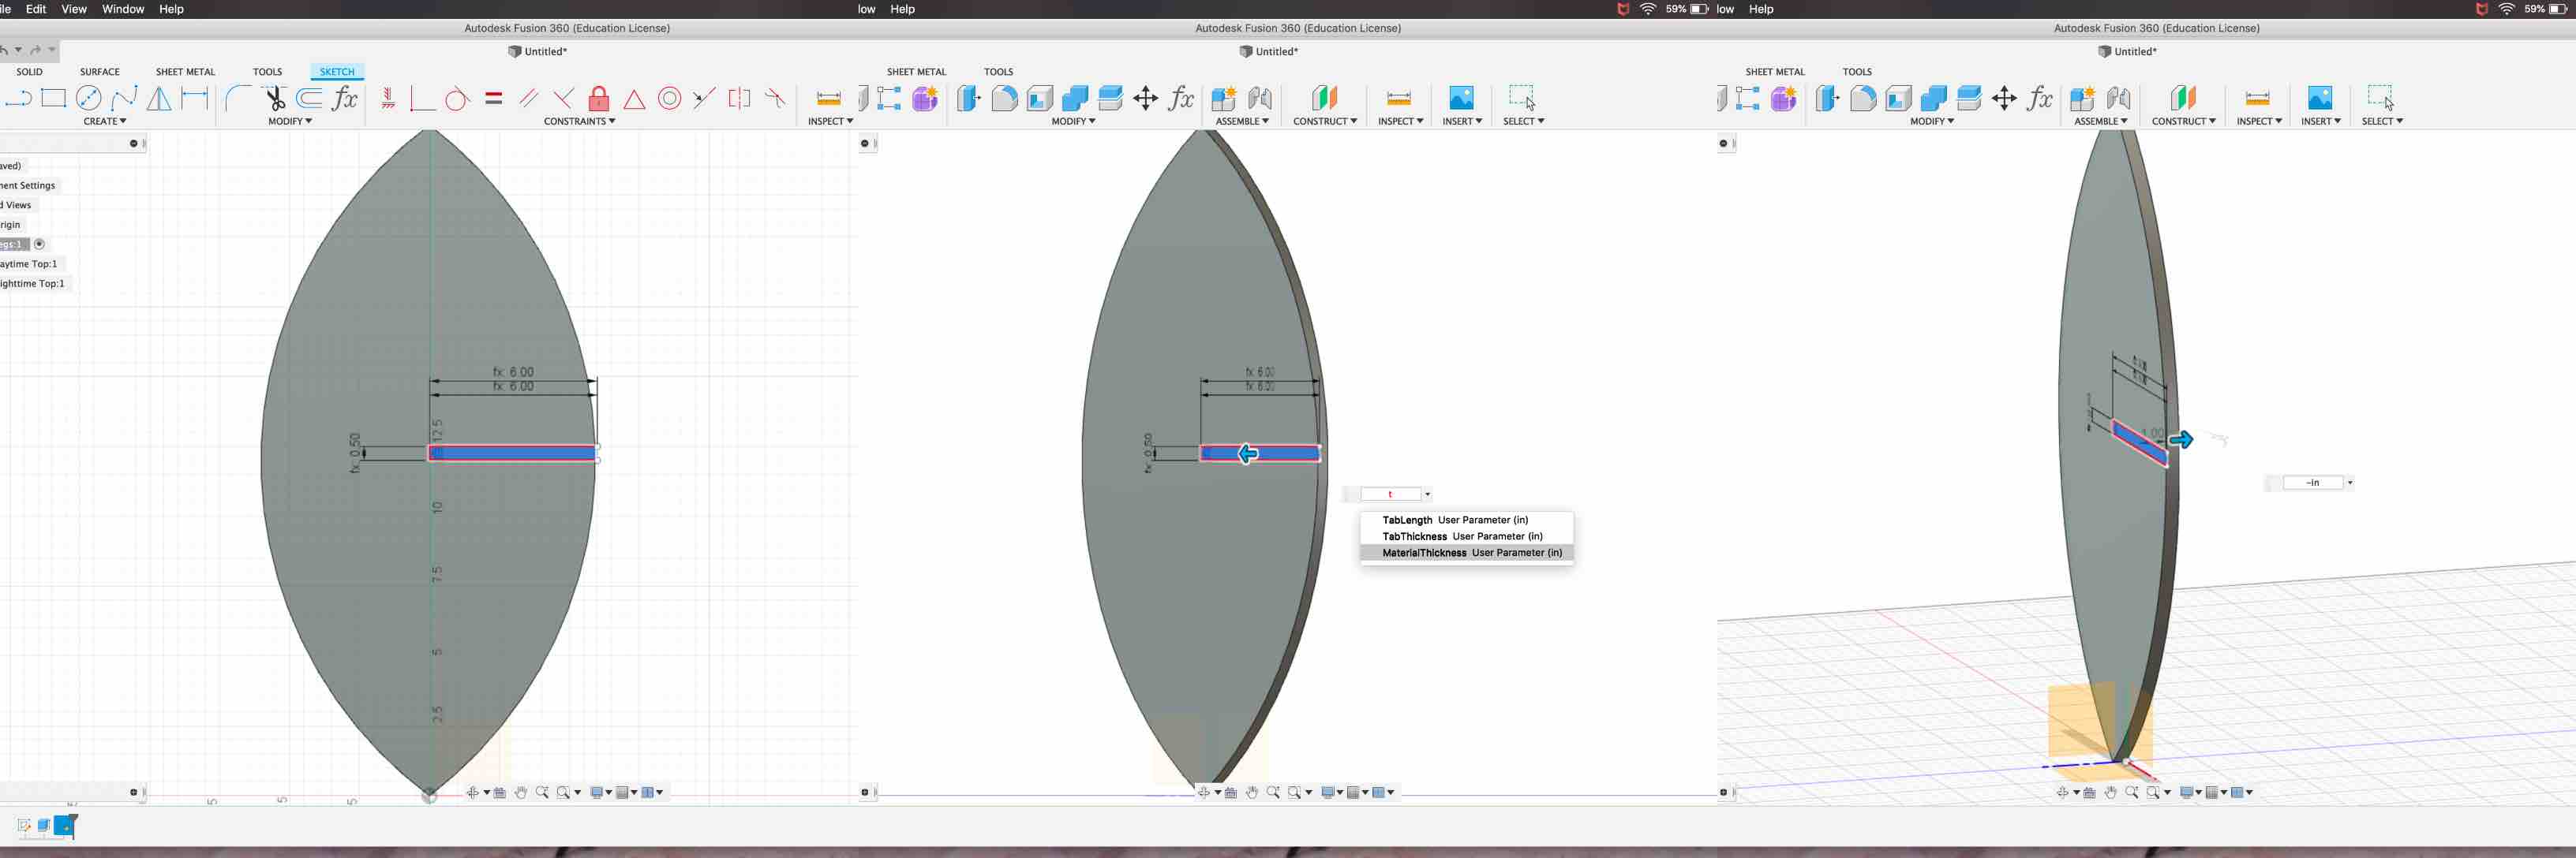
Task: Select Move/Copy arrows in middle window
Action: [1146, 98]
